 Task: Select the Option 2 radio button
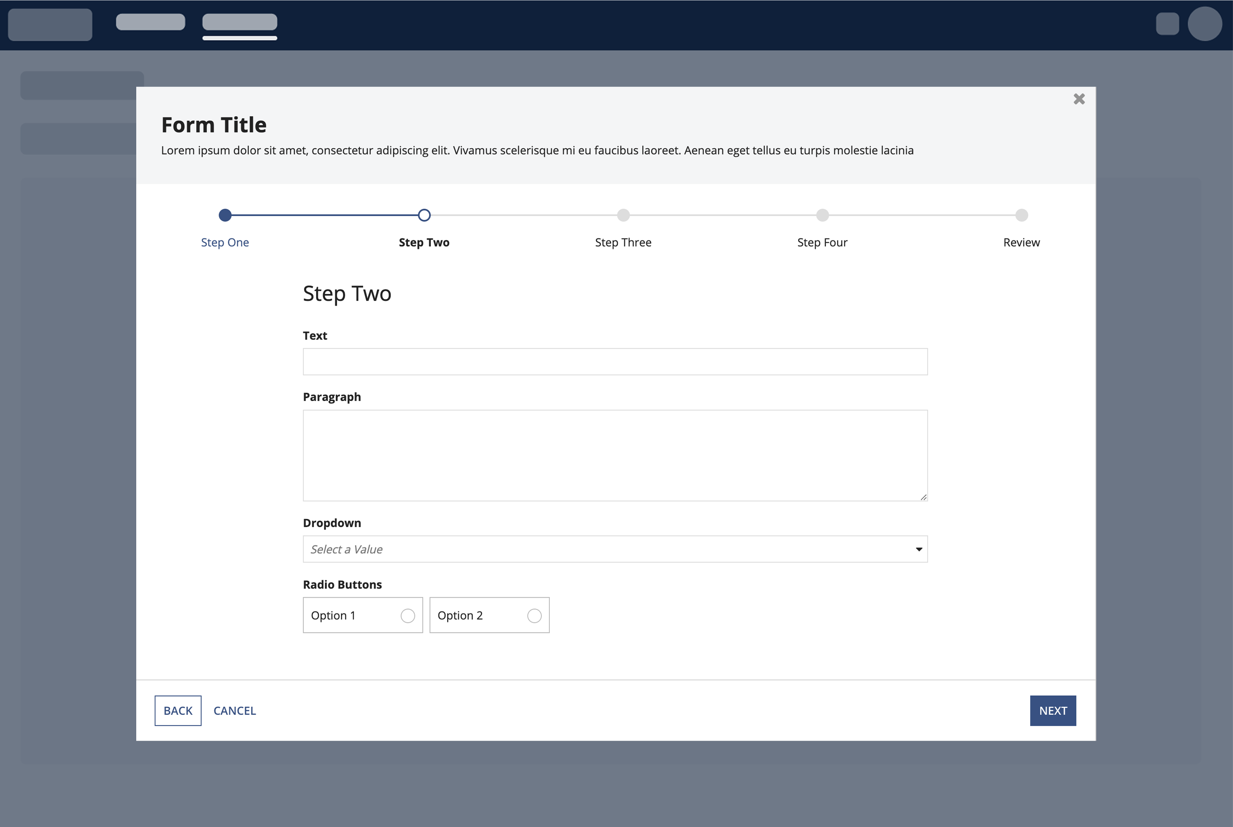(x=534, y=616)
